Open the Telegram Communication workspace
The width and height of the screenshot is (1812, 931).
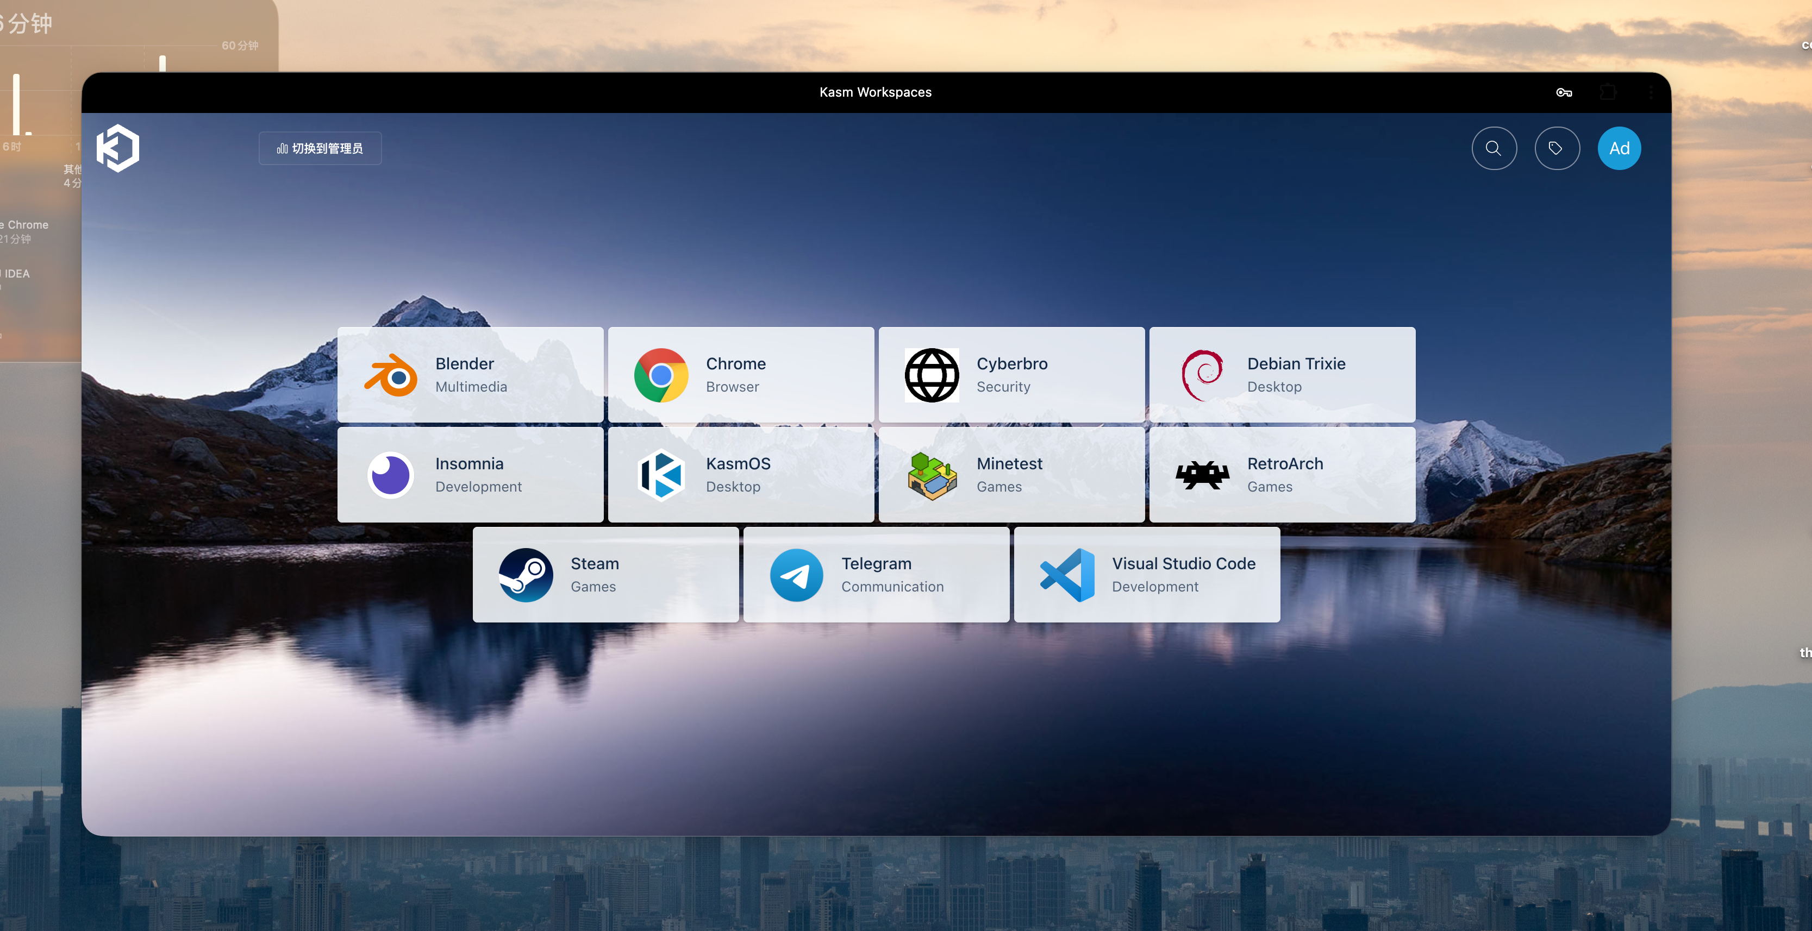[x=876, y=575]
